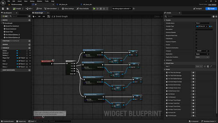This screenshot has width=218, height=123.
Task: Collapse the Variables section
Action: [2, 48]
